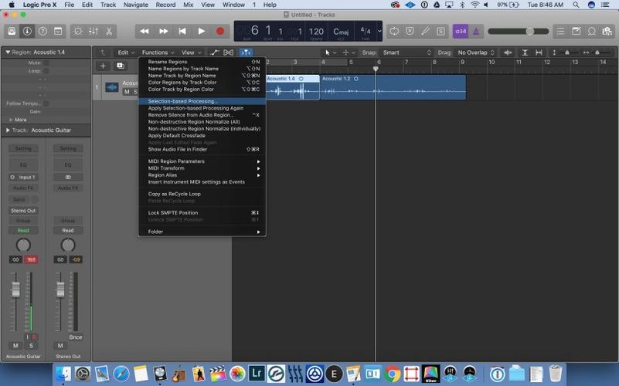Viewport: 619px width, 386px height.
Task: Click the Stereo Out output slot
Action: [x=23, y=211]
